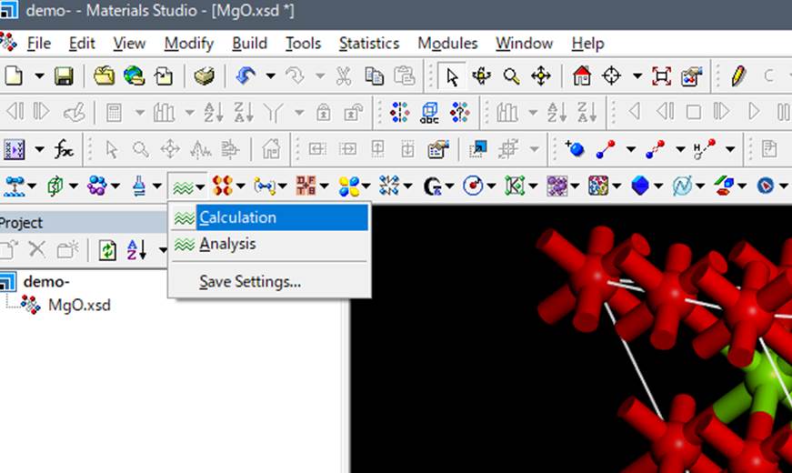This screenshot has width=792, height=473.
Task: Open the Project sort dropdown arrow
Action: tap(163, 250)
